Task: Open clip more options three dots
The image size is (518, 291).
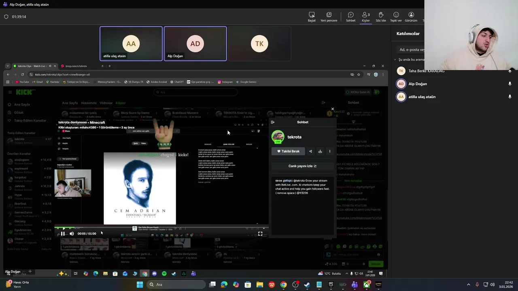Action: (x=329, y=151)
